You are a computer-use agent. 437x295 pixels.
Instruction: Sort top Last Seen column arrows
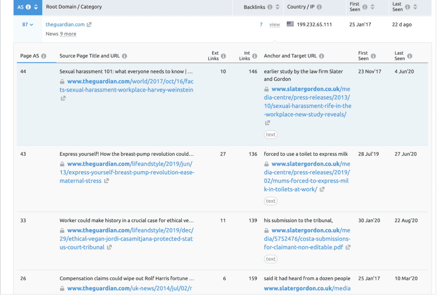coord(415,7)
